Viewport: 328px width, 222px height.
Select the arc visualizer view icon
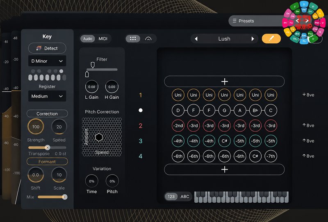148,39
